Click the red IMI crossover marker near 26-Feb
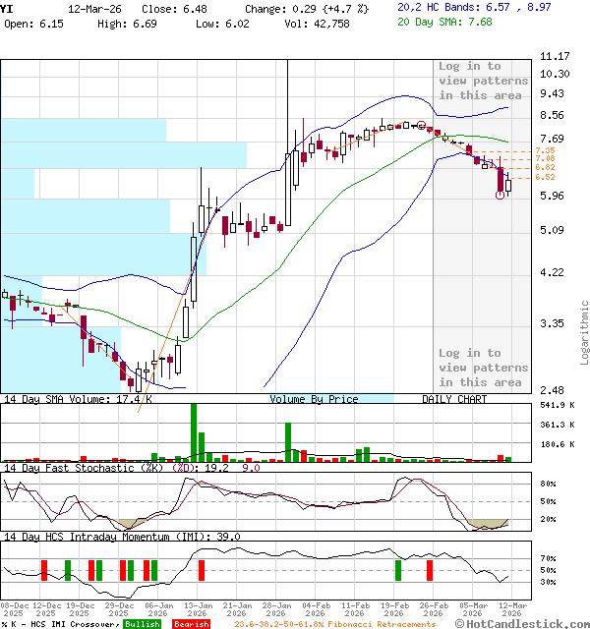The height and width of the screenshot is (629, 590). click(430, 570)
